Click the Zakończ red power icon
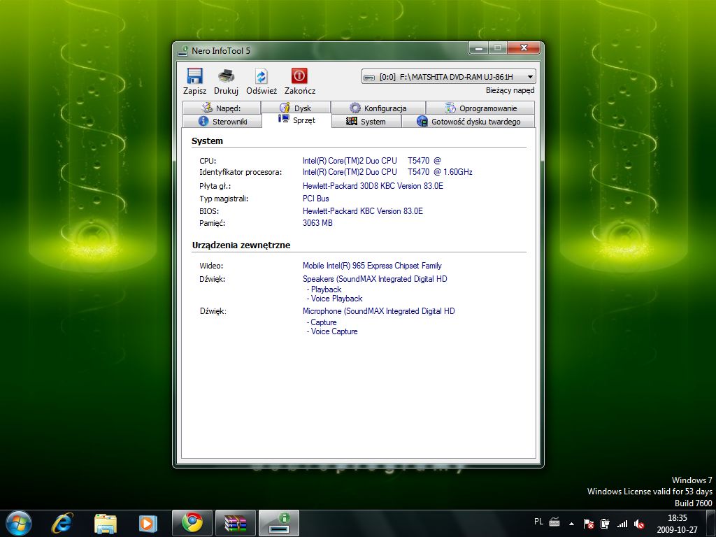This screenshot has width=716, height=537. pos(299,76)
